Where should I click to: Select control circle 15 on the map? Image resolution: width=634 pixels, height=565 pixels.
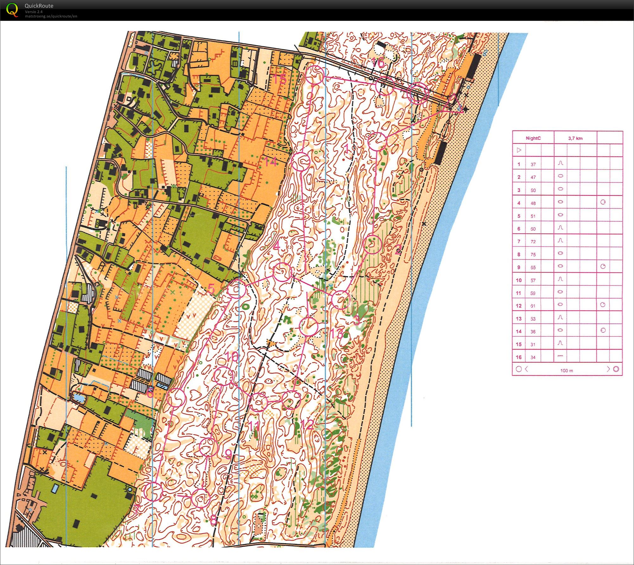pyautogui.click(x=315, y=75)
